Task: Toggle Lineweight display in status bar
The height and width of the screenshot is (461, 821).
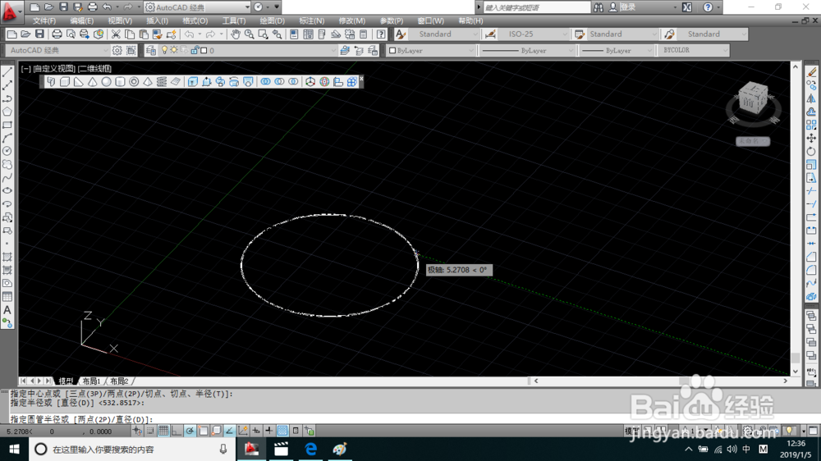Action: [269, 431]
